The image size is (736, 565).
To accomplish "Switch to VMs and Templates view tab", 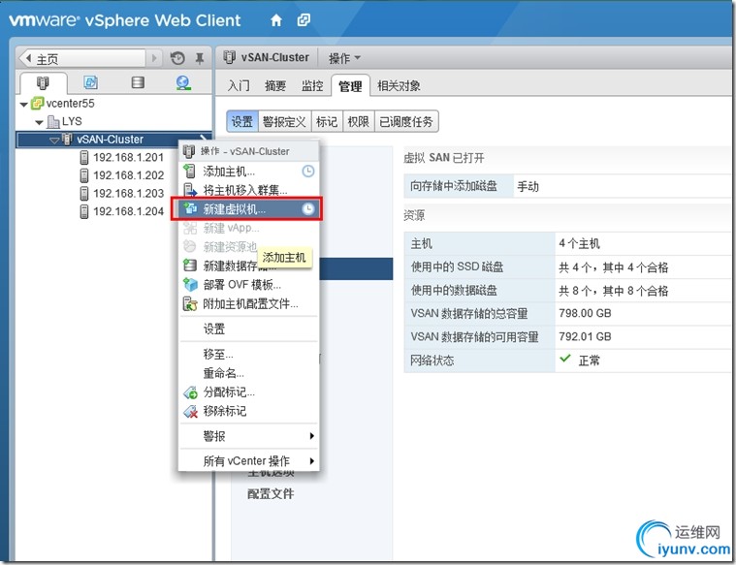I will (90, 82).
